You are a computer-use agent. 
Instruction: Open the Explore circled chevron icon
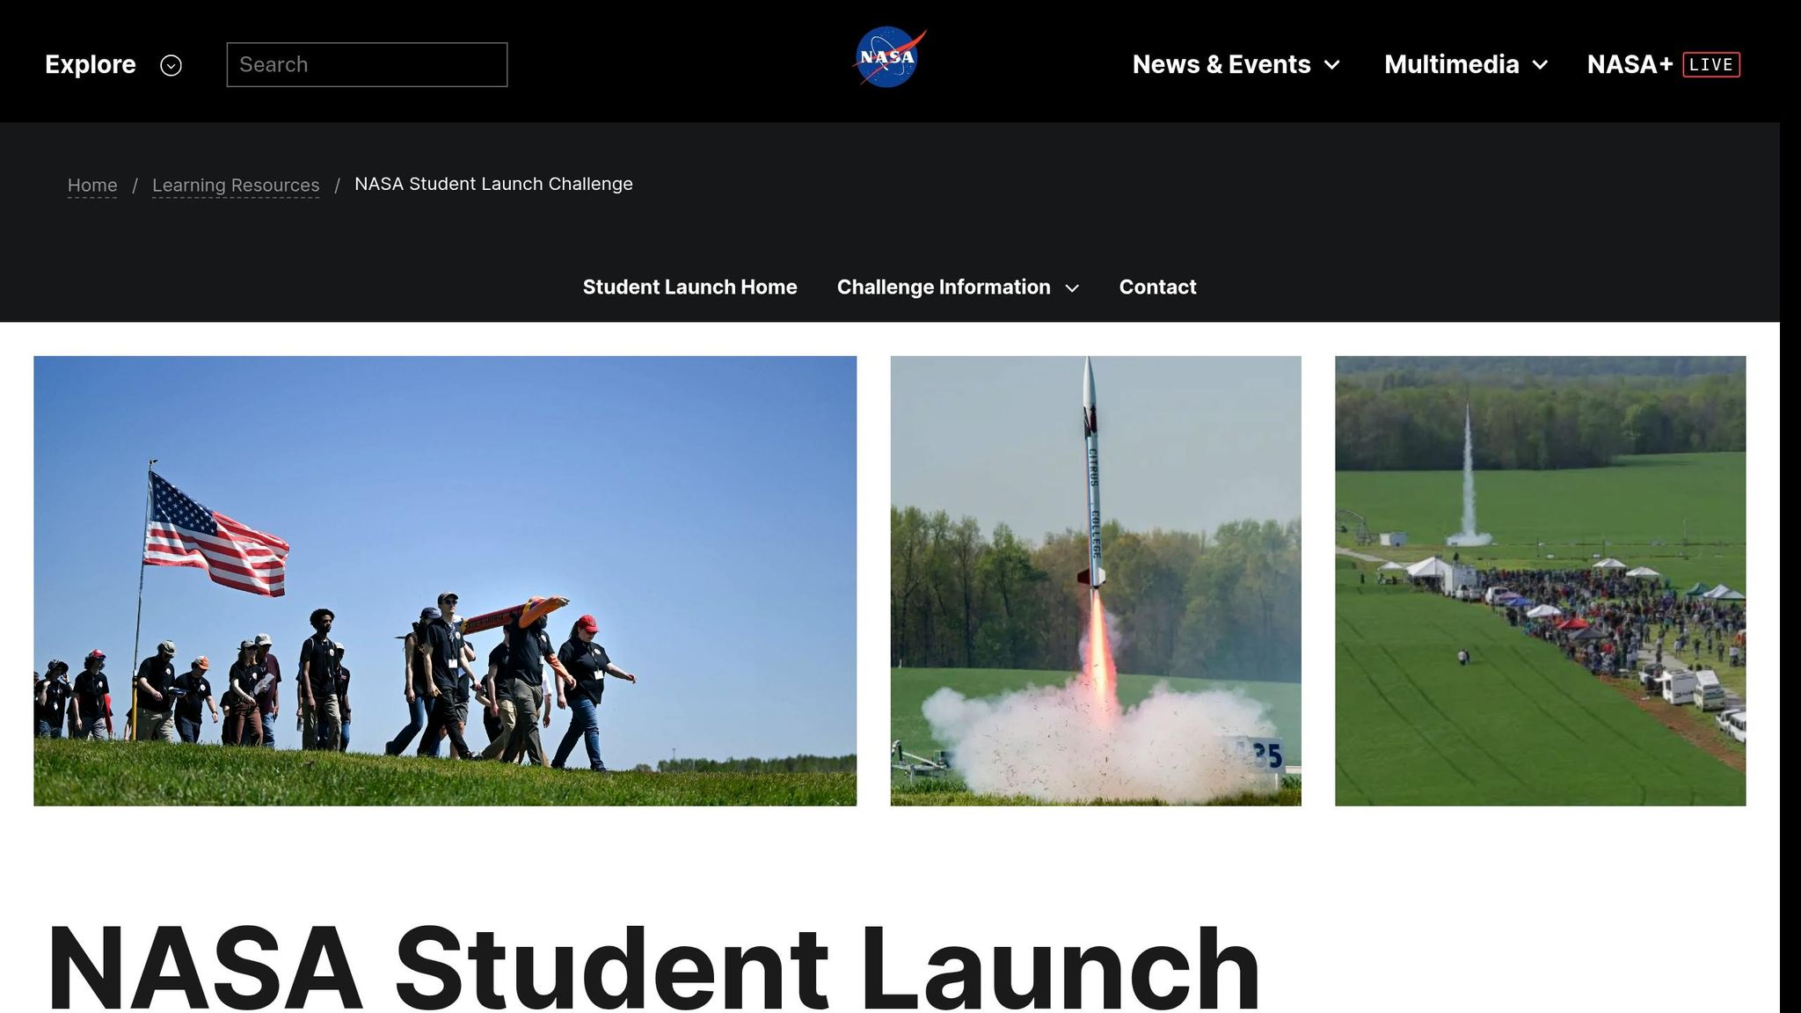[x=171, y=65]
